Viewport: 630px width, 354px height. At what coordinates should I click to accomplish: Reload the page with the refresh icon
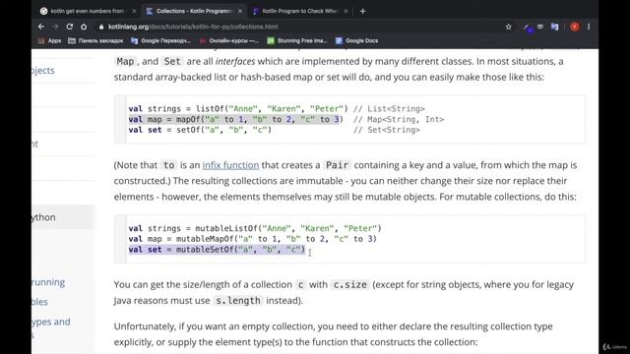point(70,27)
